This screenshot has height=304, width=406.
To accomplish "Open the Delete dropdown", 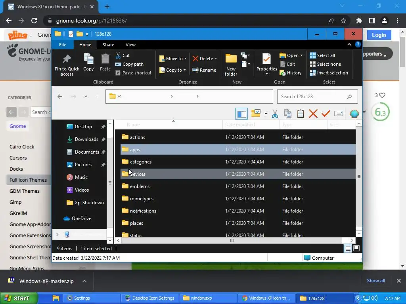I will [x=205, y=59].
